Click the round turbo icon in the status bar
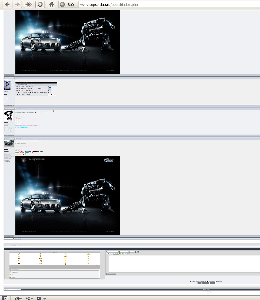The height and width of the screenshot is (300, 260). pyautogui.click(x=39, y=298)
